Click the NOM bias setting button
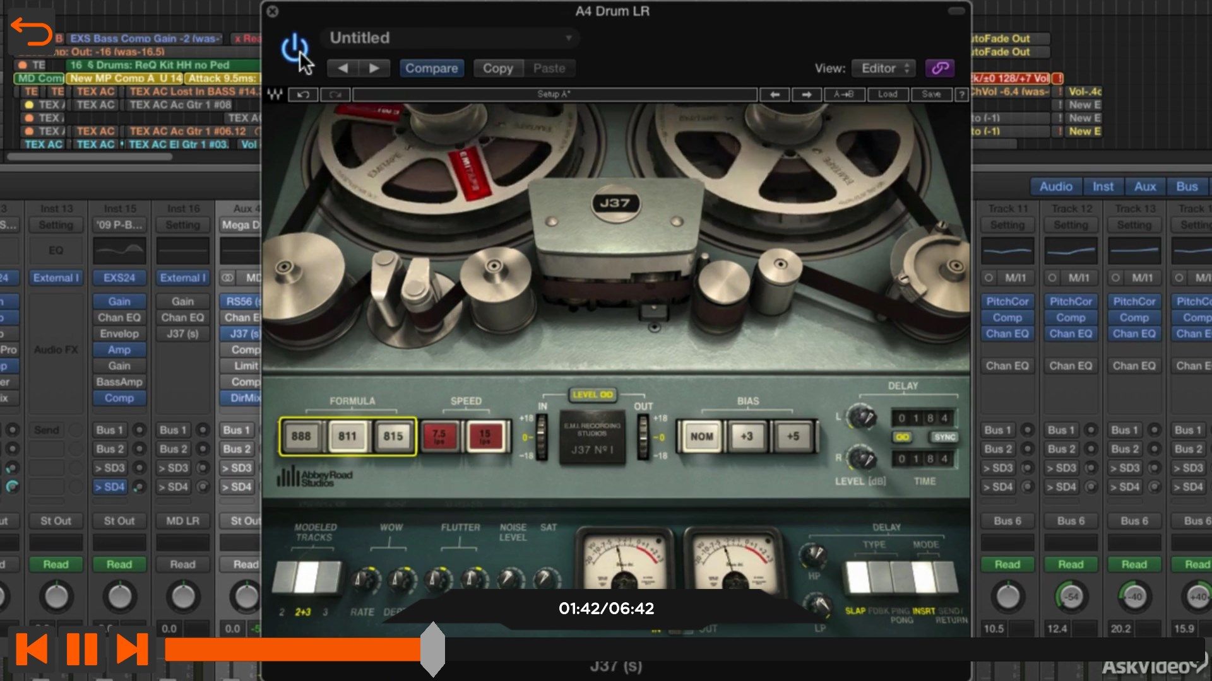1212x681 pixels. point(702,436)
